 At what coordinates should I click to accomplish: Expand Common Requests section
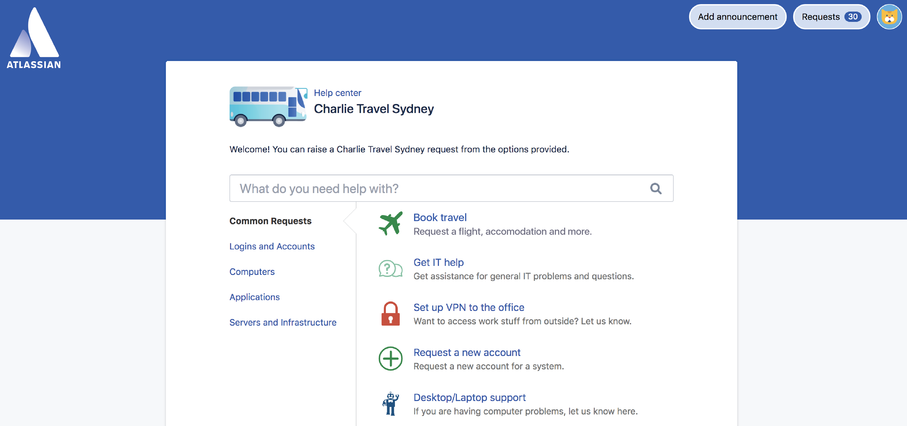pyautogui.click(x=270, y=220)
